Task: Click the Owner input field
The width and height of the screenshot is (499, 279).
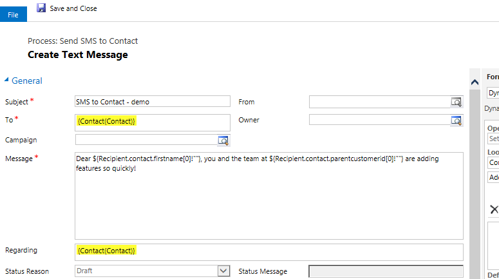Action: [x=379, y=120]
